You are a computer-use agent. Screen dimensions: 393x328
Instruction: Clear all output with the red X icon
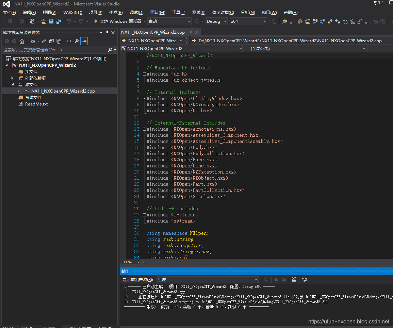(x=294, y=280)
